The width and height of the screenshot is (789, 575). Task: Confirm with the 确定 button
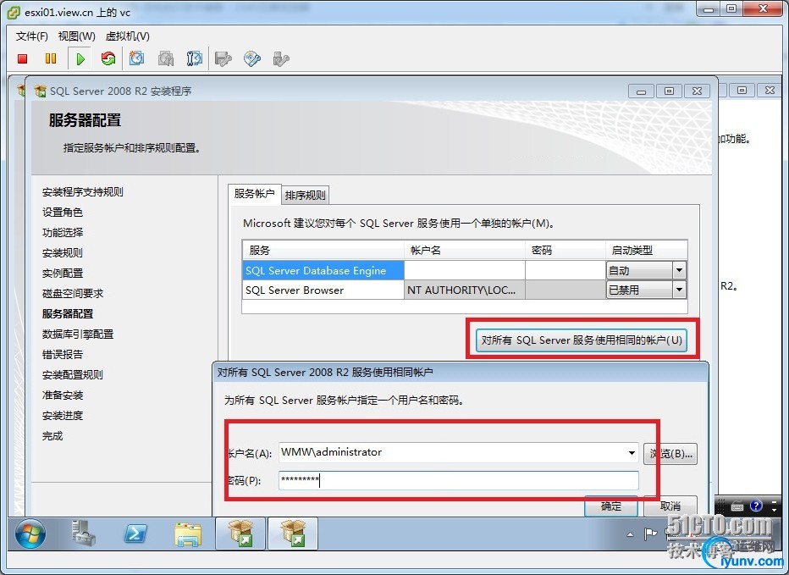(611, 506)
